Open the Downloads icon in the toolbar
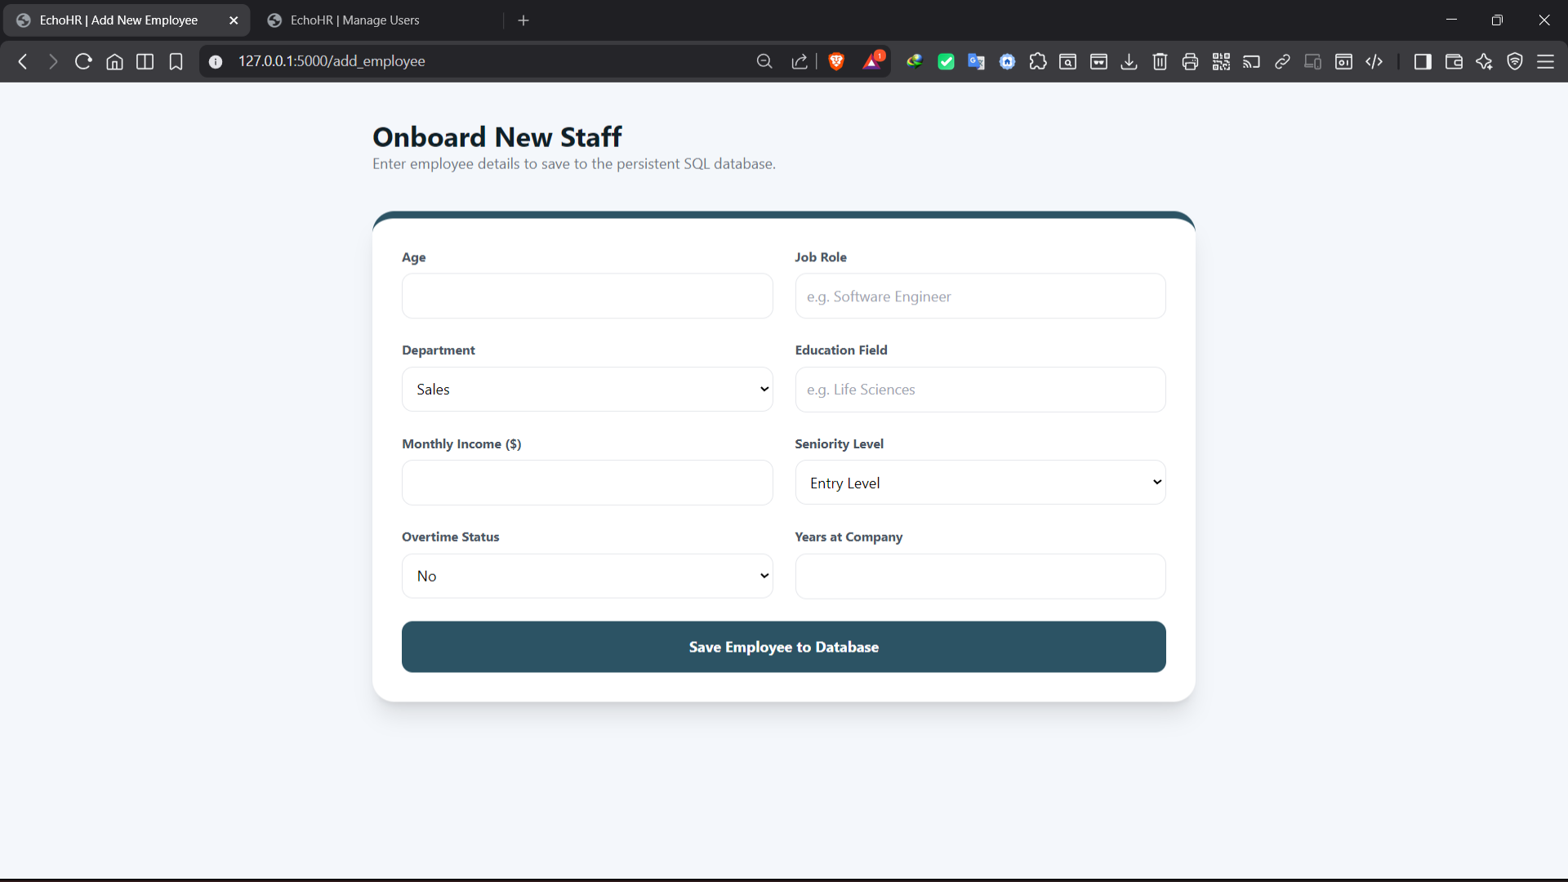The height and width of the screenshot is (882, 1568). pyautogui.click(x=1129, y=61)
